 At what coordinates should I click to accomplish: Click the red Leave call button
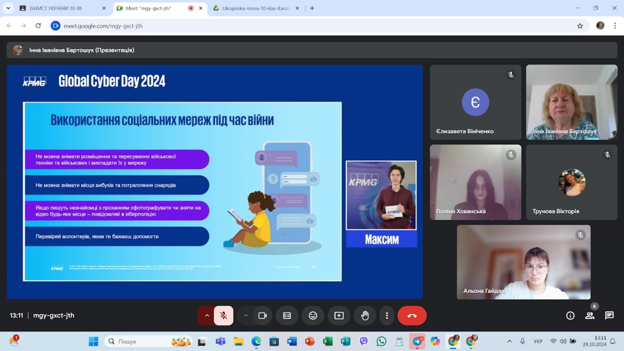412,316
